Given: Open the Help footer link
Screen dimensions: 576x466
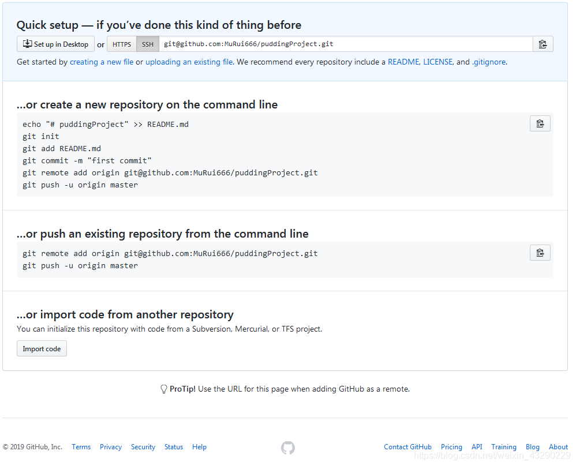Looking at the screenshot, I should [199, 447].
